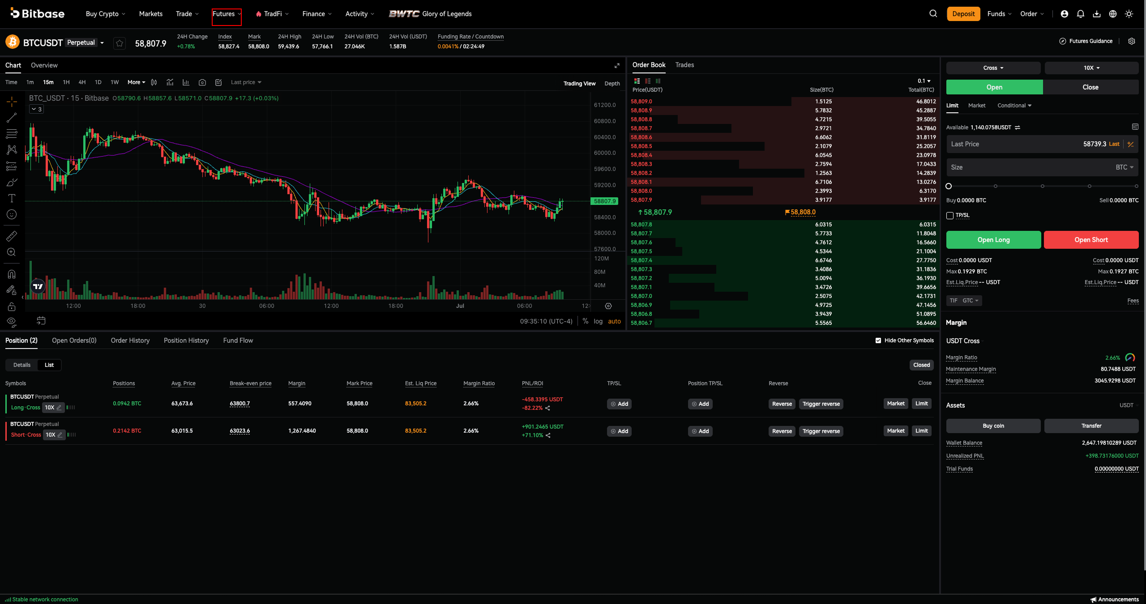Viewport: 1146px width, 604px height.
Task: Click the Open Long button
Action: (993, 240)
